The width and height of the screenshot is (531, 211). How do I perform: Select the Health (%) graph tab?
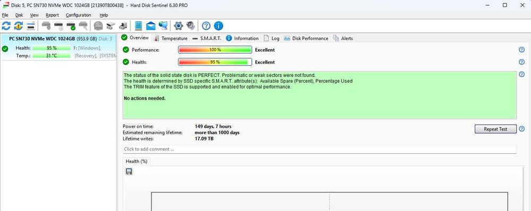[x=136, y=162]
